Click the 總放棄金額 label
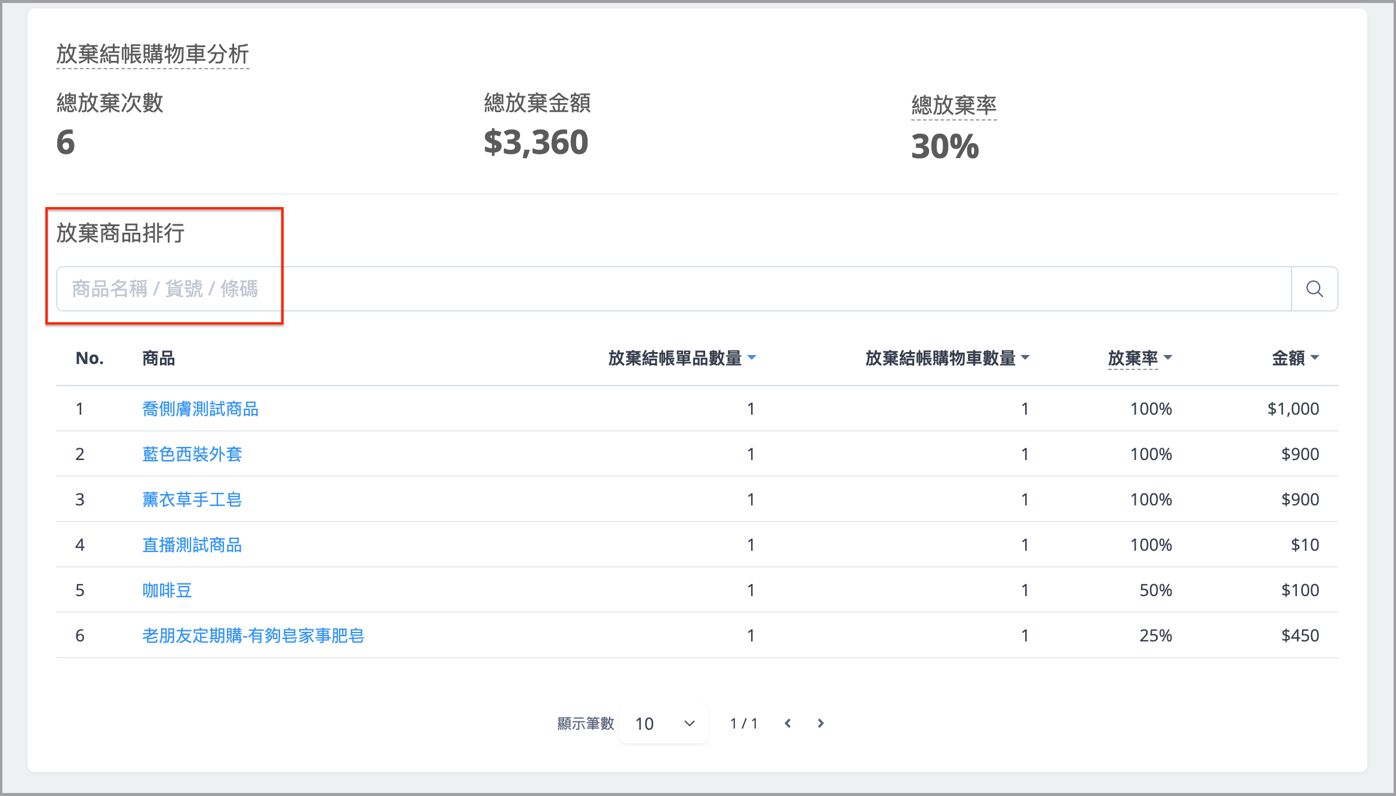The image size is (1396, 796). point(537,103)
